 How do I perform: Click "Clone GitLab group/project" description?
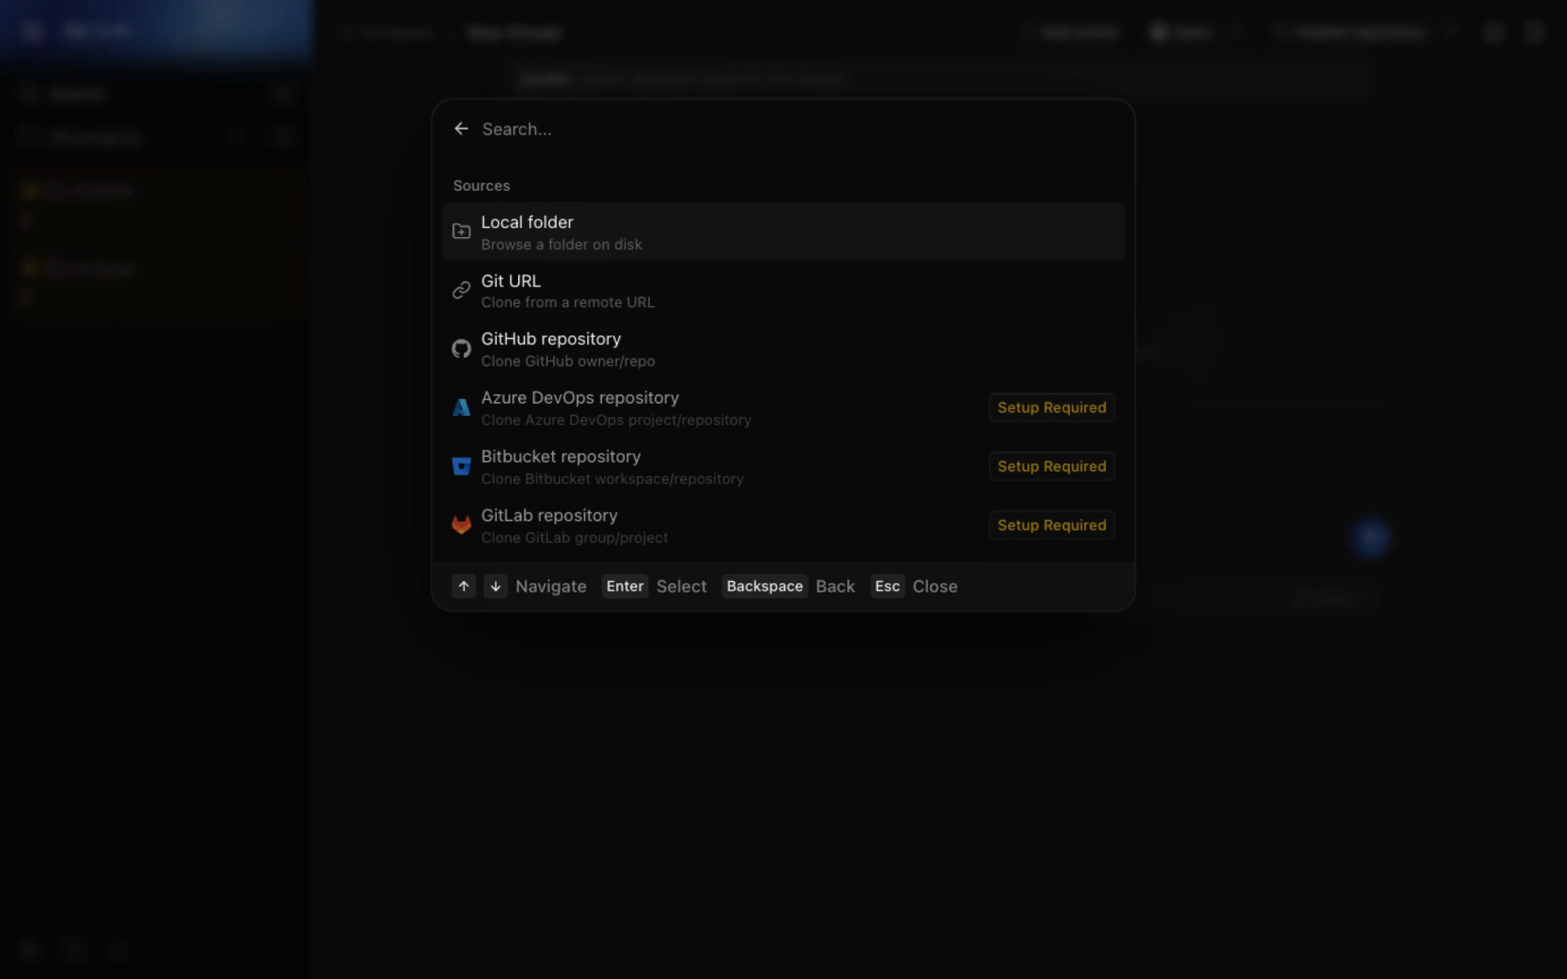click(x=574, y=538)
